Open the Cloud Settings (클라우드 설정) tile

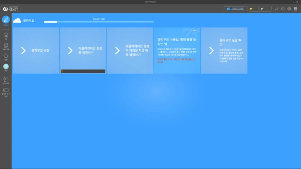(x=36, y=50)
